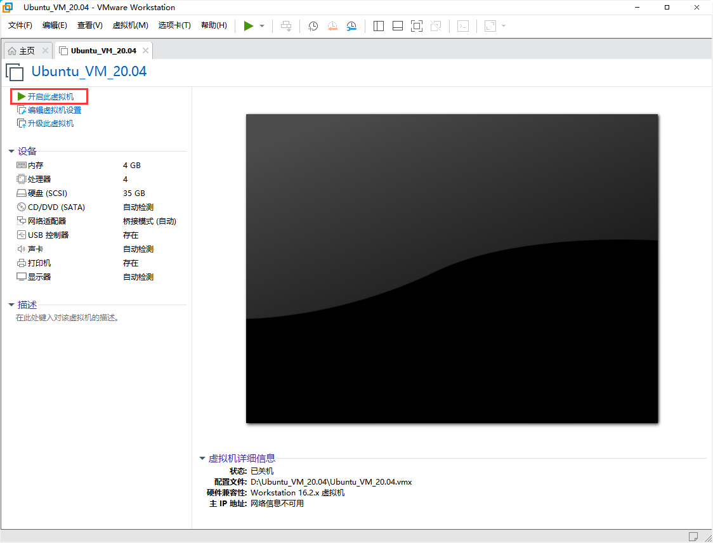Click the 桥接模式 (自动) network value
The width and height of the screenshot is (713, 543).
tap(150, 221)
